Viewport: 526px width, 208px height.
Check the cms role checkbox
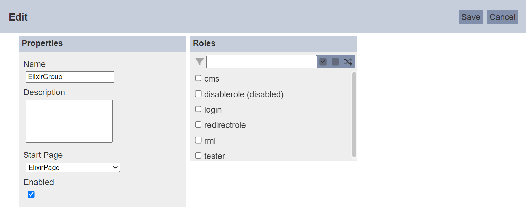pyautogui.click(x=198, y=78)
